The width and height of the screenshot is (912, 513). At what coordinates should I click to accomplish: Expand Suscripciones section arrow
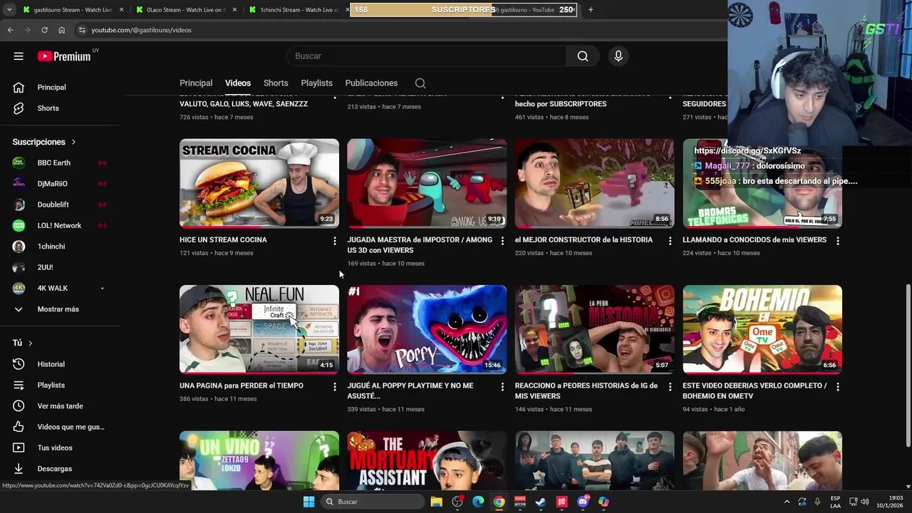[73, 142]
